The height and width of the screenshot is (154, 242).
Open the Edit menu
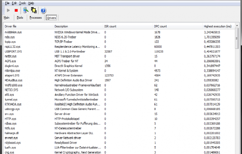(x=14, y=3)
